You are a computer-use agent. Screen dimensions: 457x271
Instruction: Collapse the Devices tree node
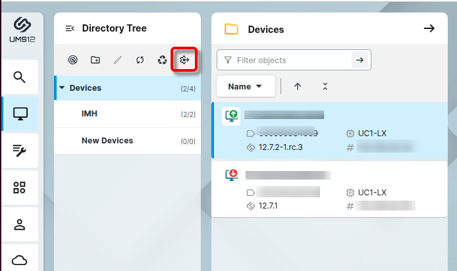(x=62, y=87)
